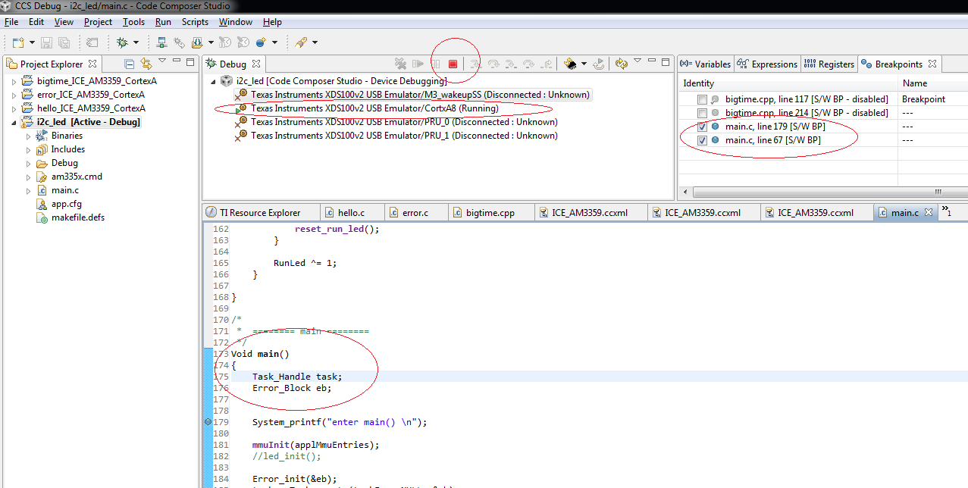Expand bigtime_ICE_AM3359_CortexA project
Image resolution: width=968 pixels, height=488 pixels.
click(x=14, y=81)
